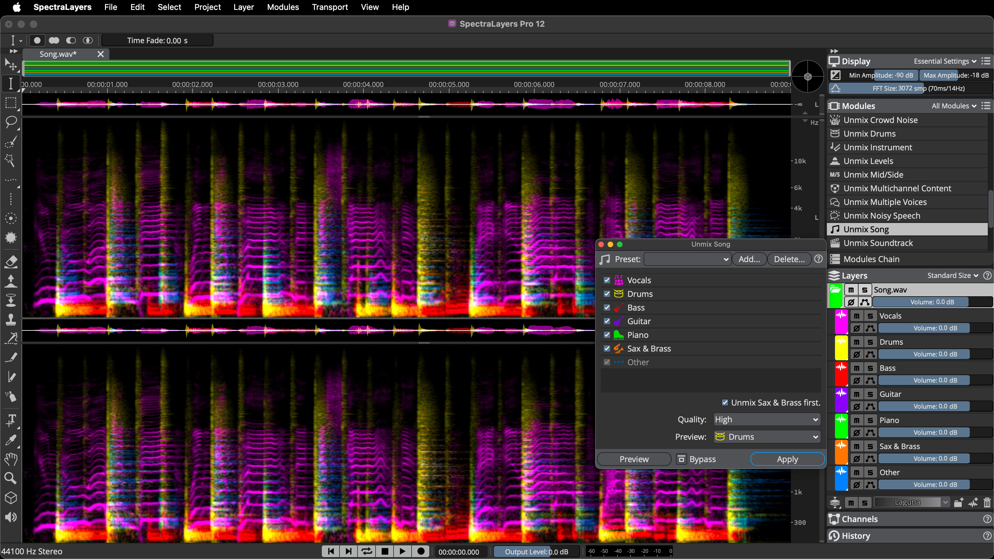994x559 pixels.
Task: Click the Record button in transport
Action: tap(421, 551)
